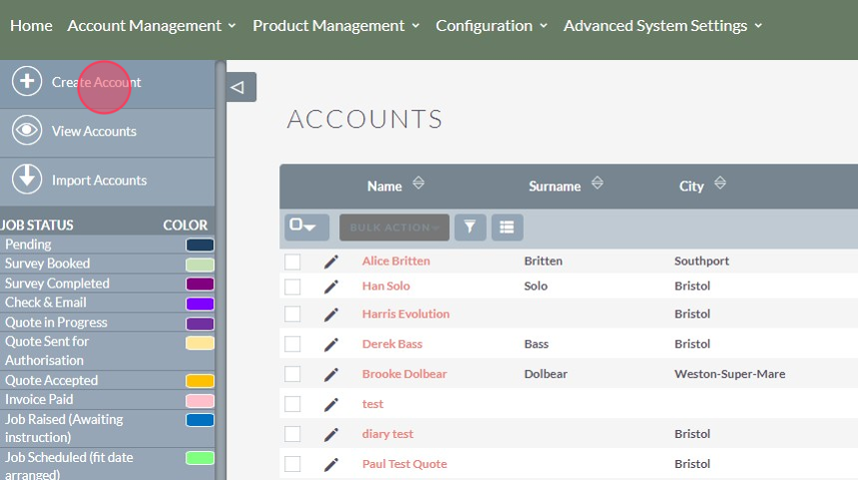
Task: Open the Product Management menu
Action: click(x=336, y=26)
